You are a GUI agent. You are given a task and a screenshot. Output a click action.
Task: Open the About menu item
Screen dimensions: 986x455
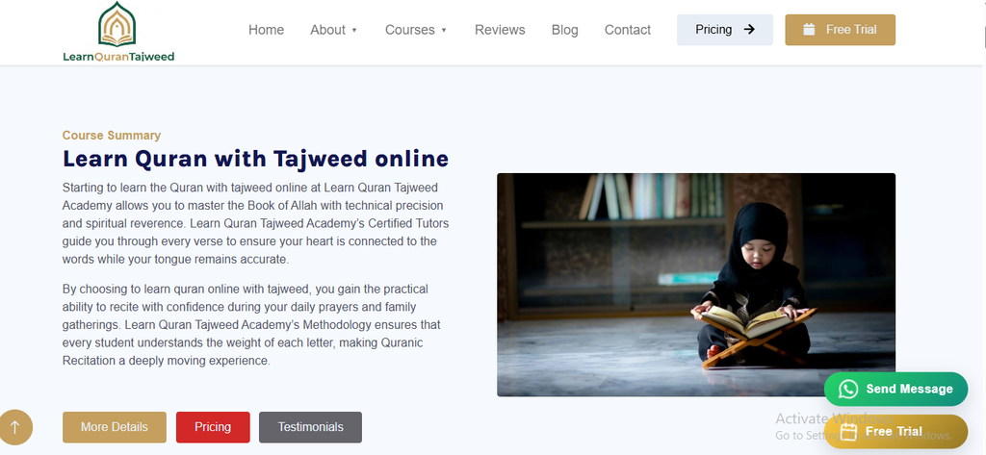327,30
